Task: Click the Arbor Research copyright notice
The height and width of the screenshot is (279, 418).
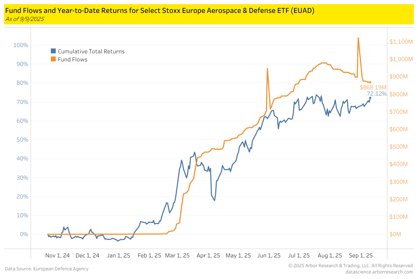Action: [350, 265]
